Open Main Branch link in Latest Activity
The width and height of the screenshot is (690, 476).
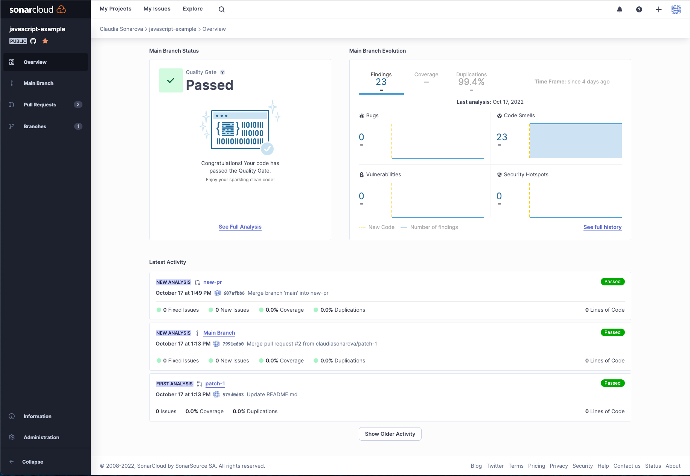click(x=219, y=333)
